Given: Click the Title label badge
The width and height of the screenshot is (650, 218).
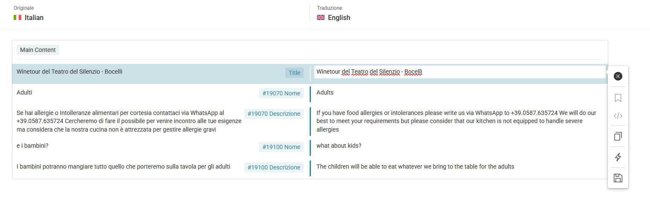Looking at the screenshot, I should click(294, 73).
